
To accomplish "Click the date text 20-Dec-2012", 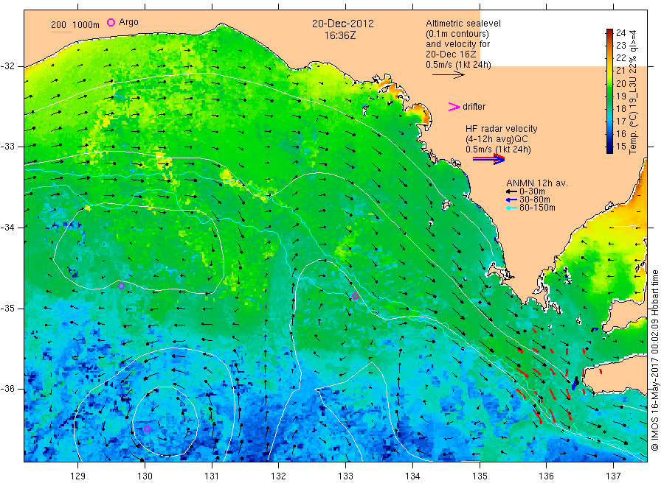I will [343, 24].
